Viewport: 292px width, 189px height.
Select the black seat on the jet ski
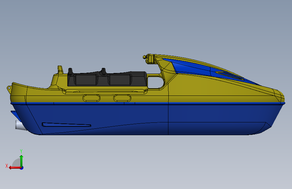tap(107, 79)
